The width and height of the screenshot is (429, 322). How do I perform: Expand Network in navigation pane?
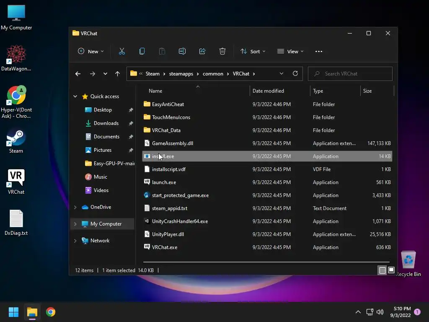pos(75,241)
